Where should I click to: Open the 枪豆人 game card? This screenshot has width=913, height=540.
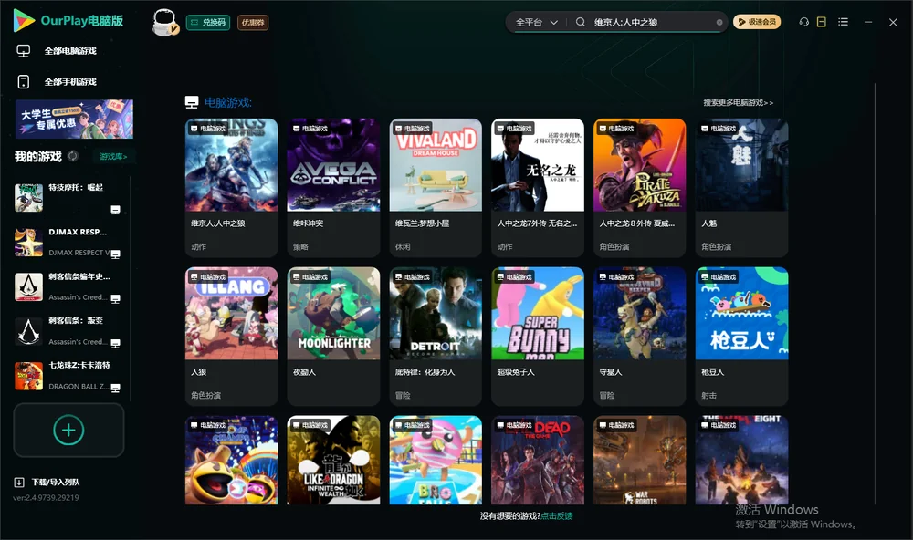[x=741, y=336]
